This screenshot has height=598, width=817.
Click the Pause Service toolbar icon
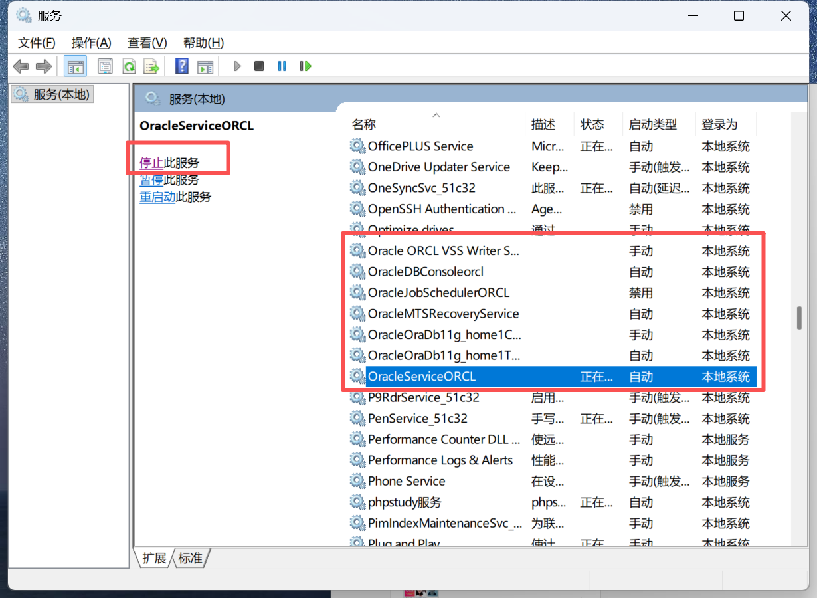[282, 66]
